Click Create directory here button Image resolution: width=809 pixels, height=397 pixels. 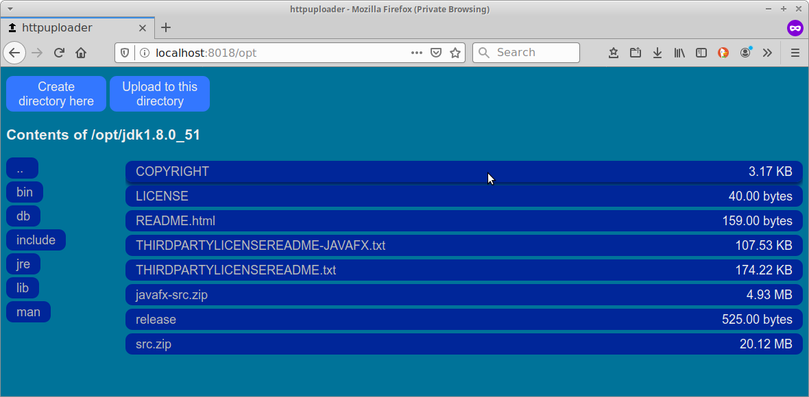click(56, 94)
